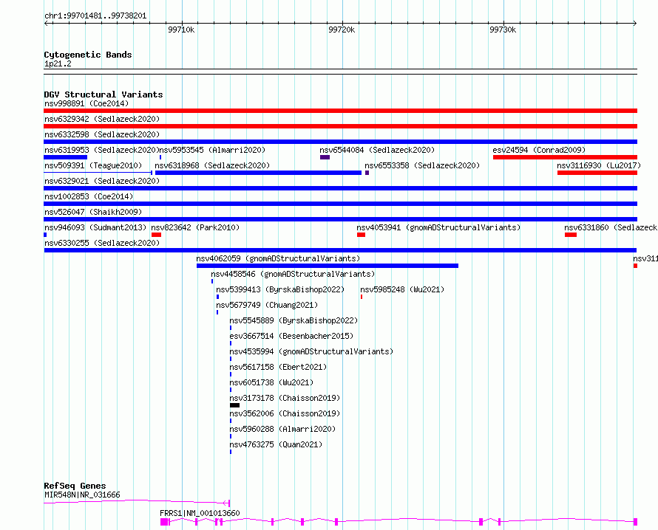Image resolution: width=658 pixels, height=530 pixels.
Task: Click the 99730k ruler tick label
Action: (x=503, y=30)
